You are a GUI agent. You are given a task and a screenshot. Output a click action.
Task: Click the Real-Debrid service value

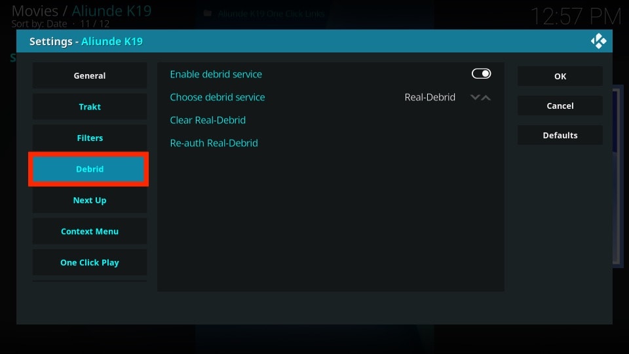click(430, 97)
